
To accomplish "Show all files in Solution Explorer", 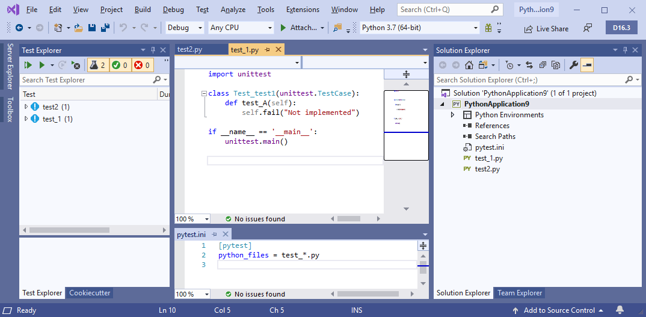I will (556, 65).
